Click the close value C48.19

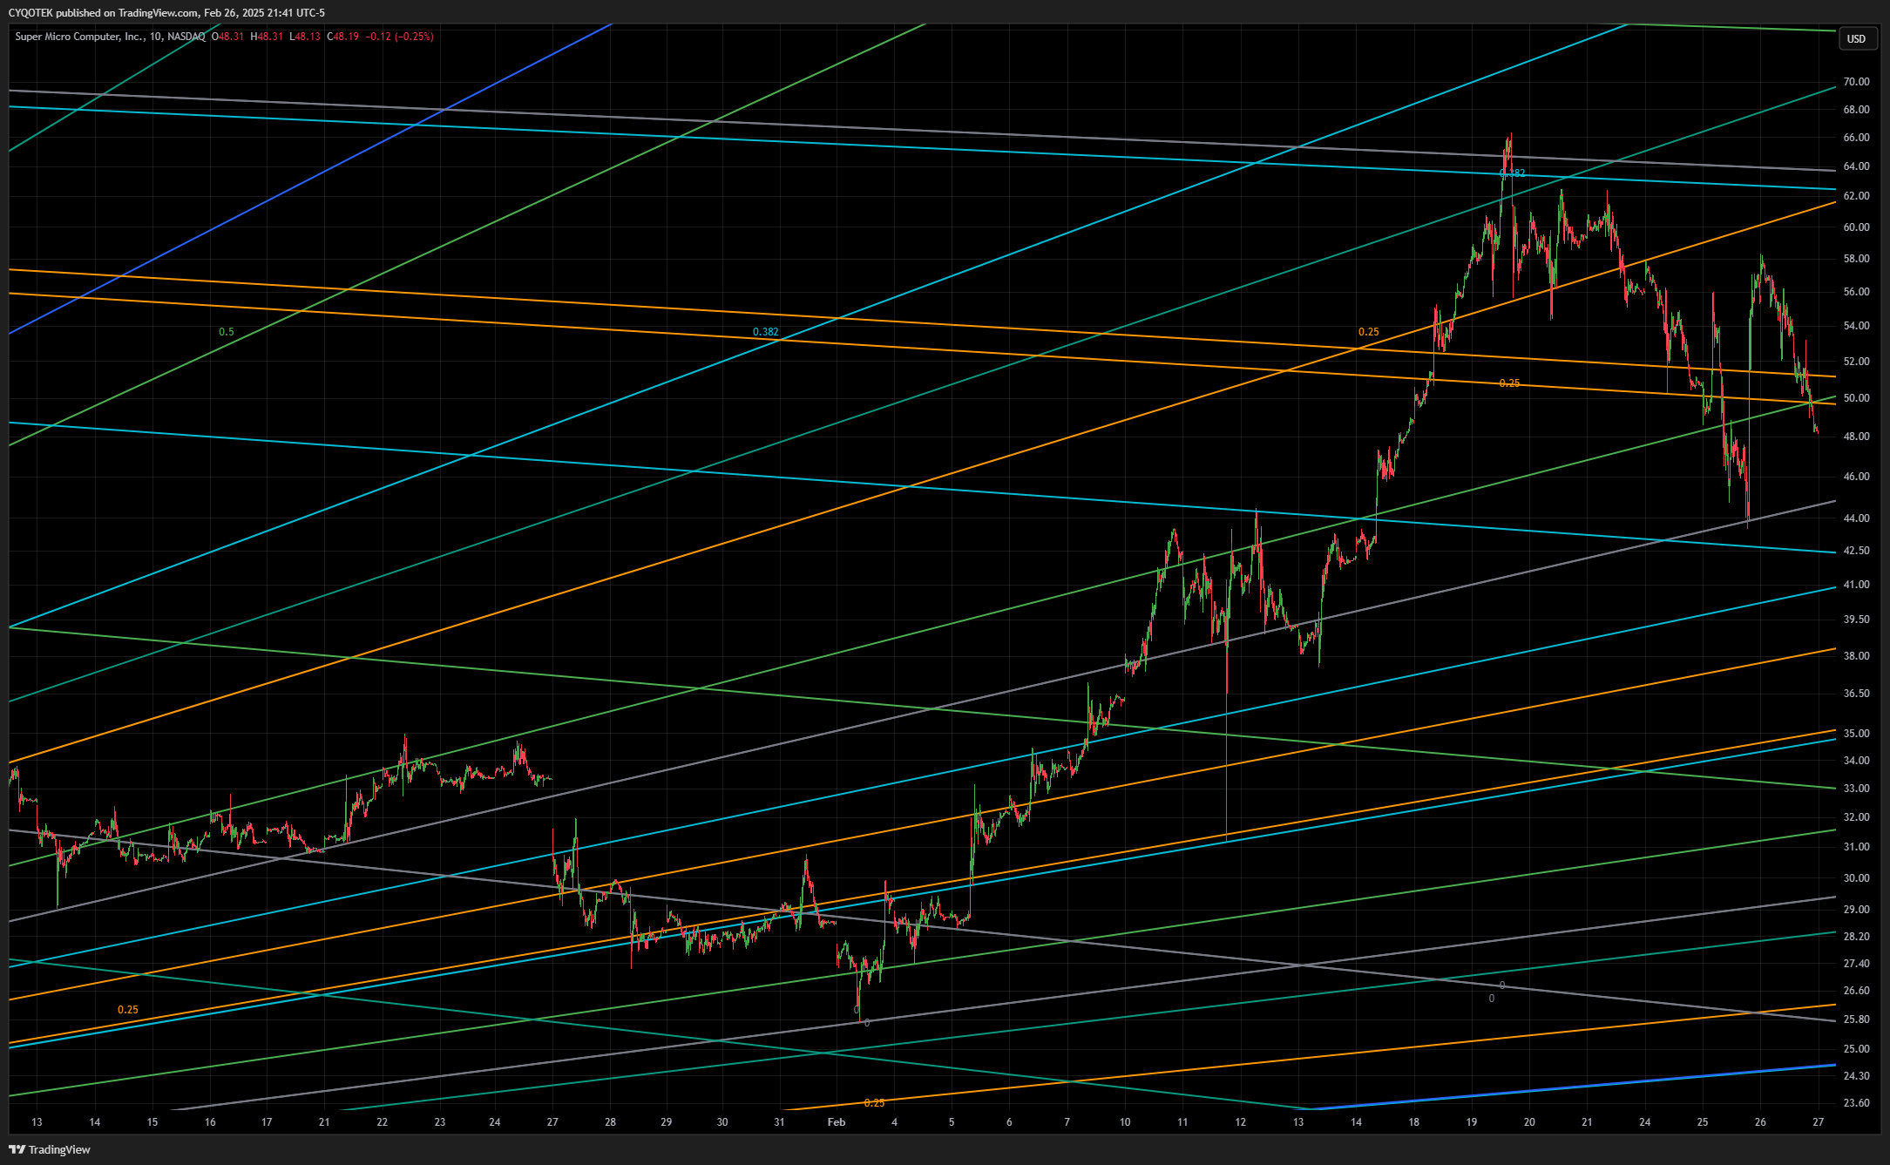[343, 37]
